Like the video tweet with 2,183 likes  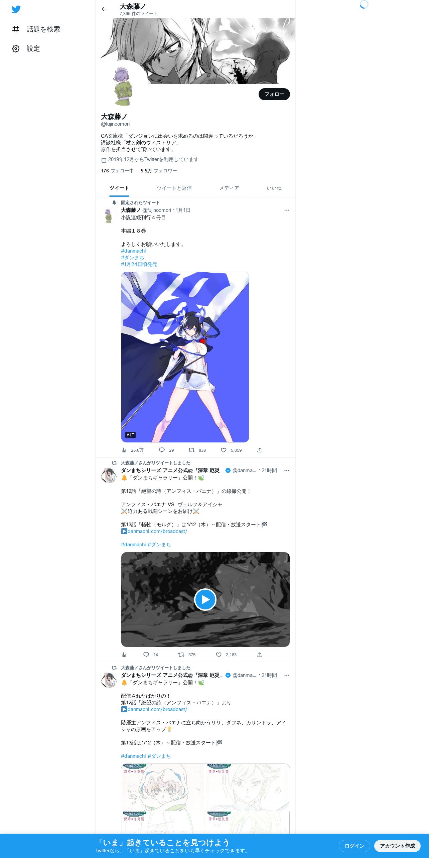point(219,655)
